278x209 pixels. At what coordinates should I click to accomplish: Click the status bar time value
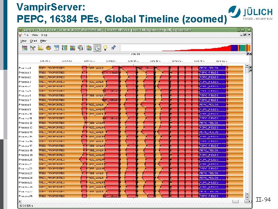tap(26, 206)
